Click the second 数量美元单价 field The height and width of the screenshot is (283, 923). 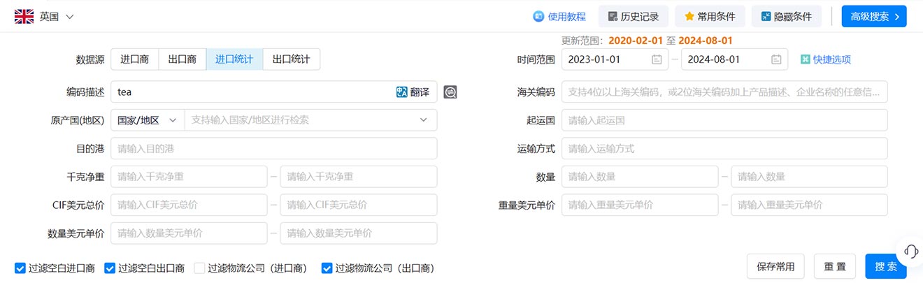(359, 233)
